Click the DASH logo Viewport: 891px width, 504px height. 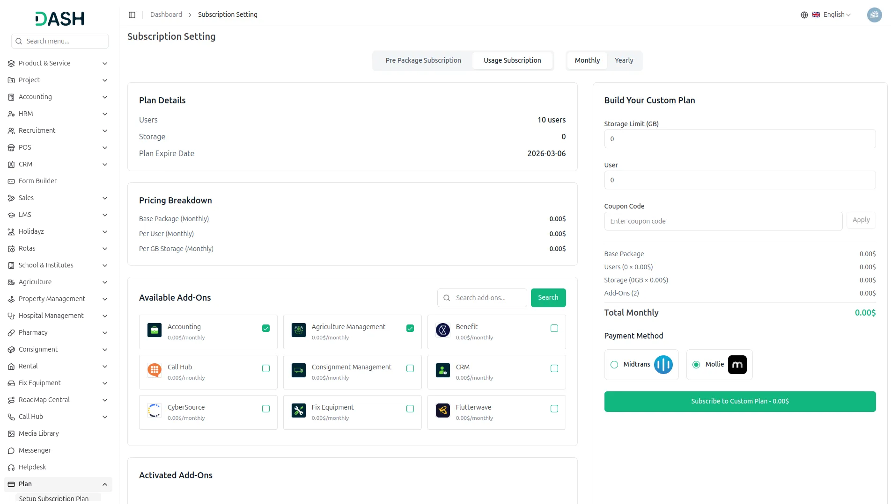59,19
